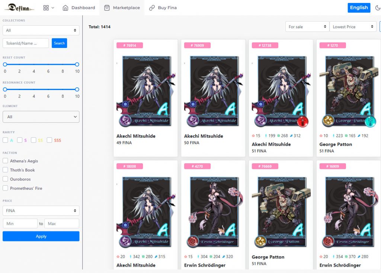
Task: Expand the Element All dropdown
Action: pos(41,117)
